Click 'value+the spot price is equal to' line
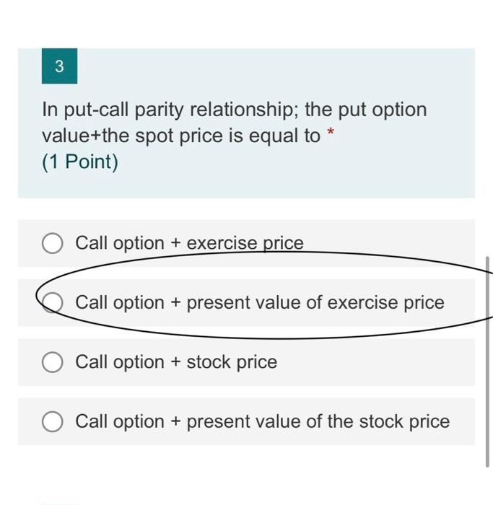Screen dimensions: 493x505 [x=180, y=136]
